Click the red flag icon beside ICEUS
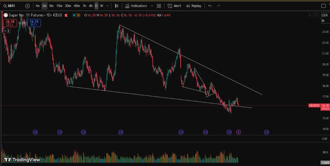The height and width of the screenshot is (166, 330). coord(66,15)
